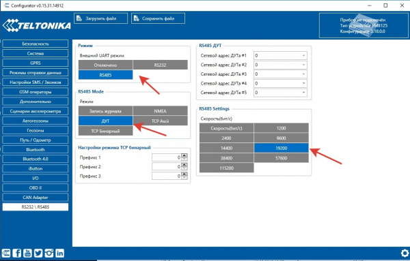
Task: Click Загрузить файл button
Action: pos(100,18)
